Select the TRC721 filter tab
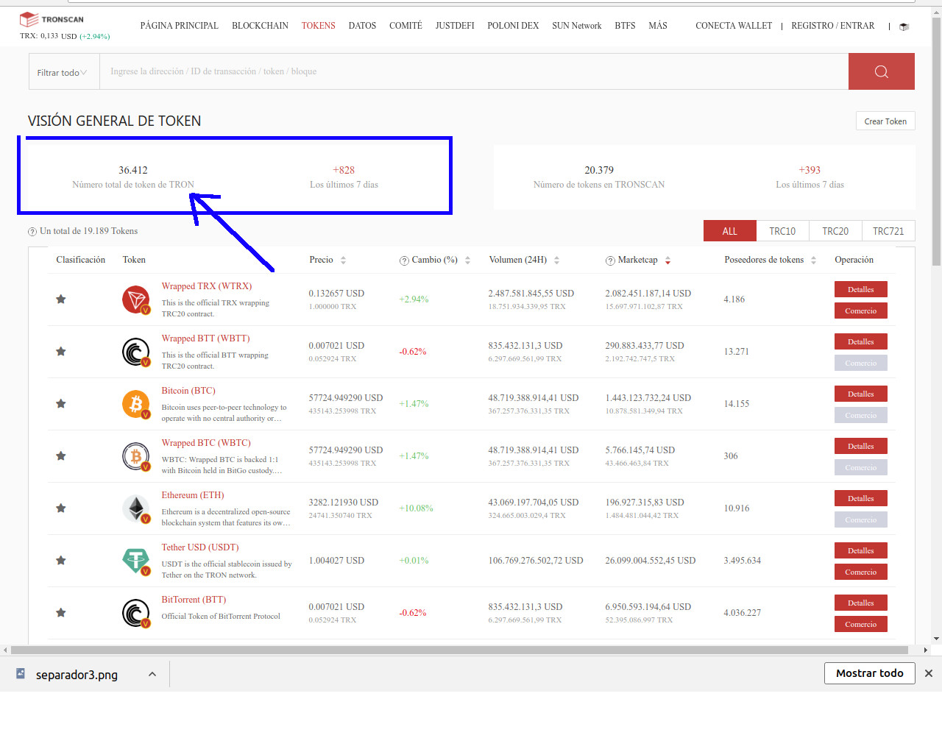Image resolution: width=942 pixels, height=752 pixels. coord(888,231)
